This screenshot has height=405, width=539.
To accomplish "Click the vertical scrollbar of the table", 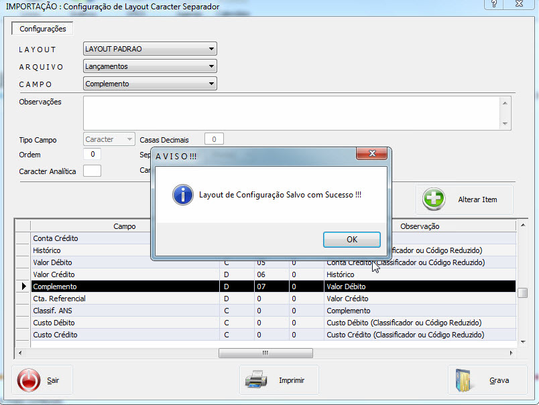I will 522,293.
